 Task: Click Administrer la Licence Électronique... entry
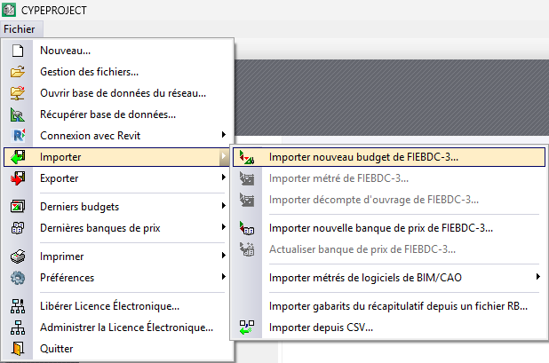pyautogui.click(x=118, y=327)
